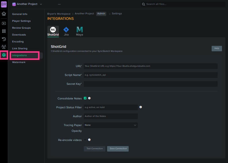
Task: Click the INTEGRATIONS page heading
Action: click(x=61, y=19)
